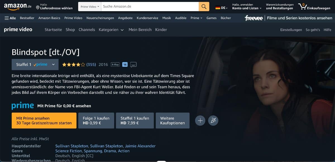Click the Suche Amazon.de search field
335x162 pixels.
coord(150,6)
